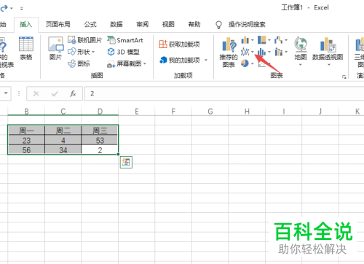Select the column G header
The image size is (364, 264).
[x=210, y=112]
